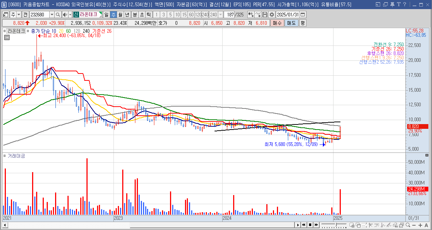Click the overlapping windows chart icon
This screenshot has width=432, height=230.
click(x=358, y=225)
